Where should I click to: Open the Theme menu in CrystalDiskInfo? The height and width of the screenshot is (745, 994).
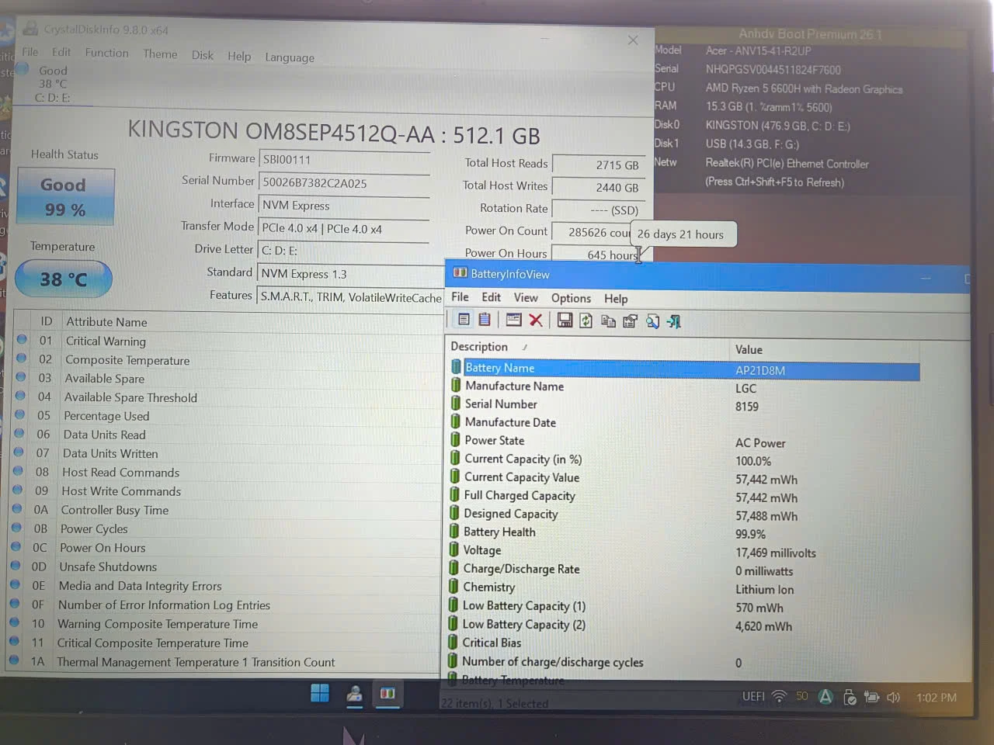tap(160, 54)
